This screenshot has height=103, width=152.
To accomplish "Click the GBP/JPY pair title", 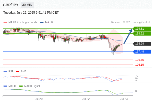I will [11, 5].
